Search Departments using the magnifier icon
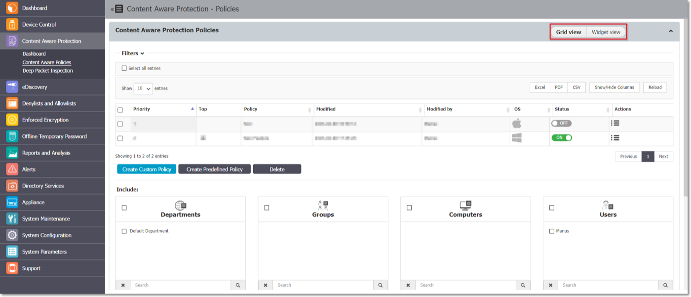The image size is (691, 297). click(238, 285)
